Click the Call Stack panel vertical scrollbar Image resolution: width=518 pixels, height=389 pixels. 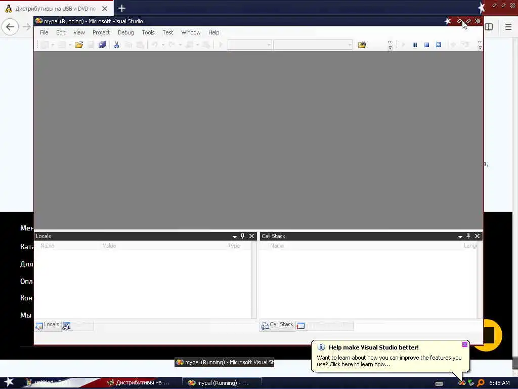tap(480, 280)
